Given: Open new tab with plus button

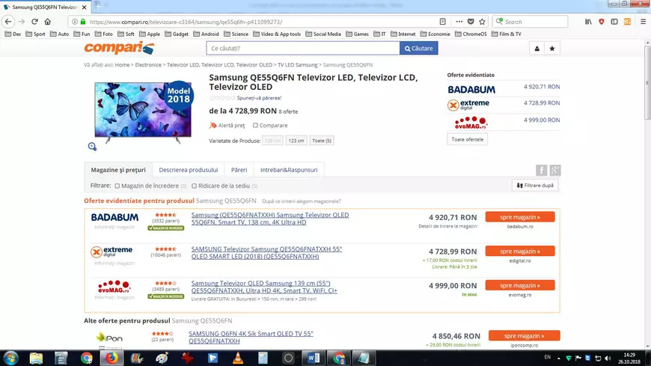Looking at the screenshot, I should pyautogui.click(x=98, y=6).
